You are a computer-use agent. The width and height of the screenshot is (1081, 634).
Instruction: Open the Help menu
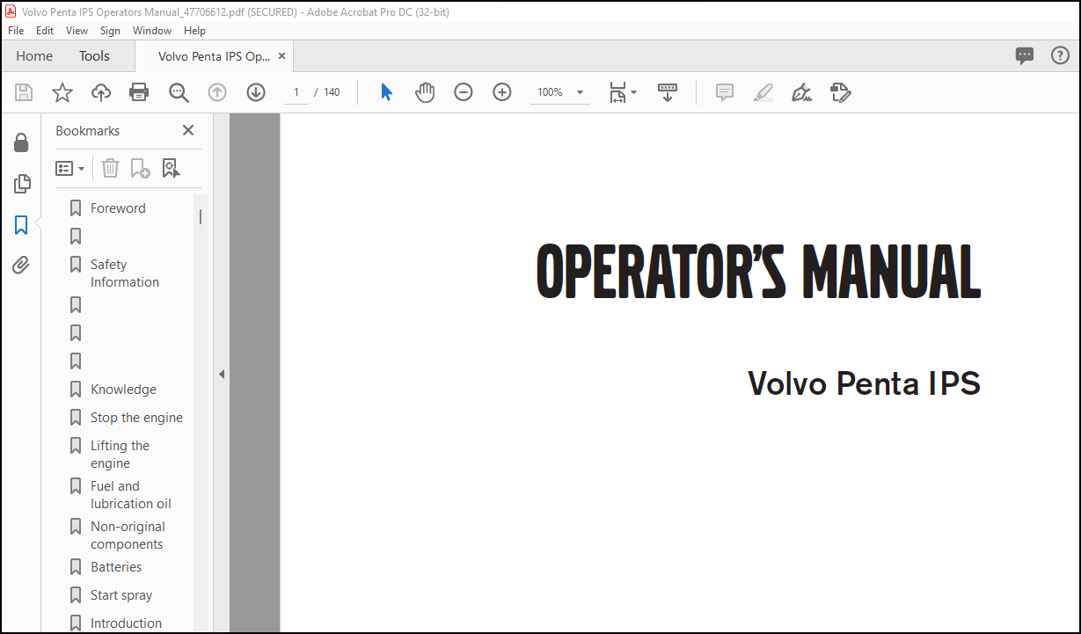(194, 30)
